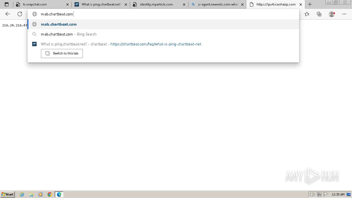The image size is (352, 198).
Task: Click the chartbeat favicon in suggestions
Action: 34,44
